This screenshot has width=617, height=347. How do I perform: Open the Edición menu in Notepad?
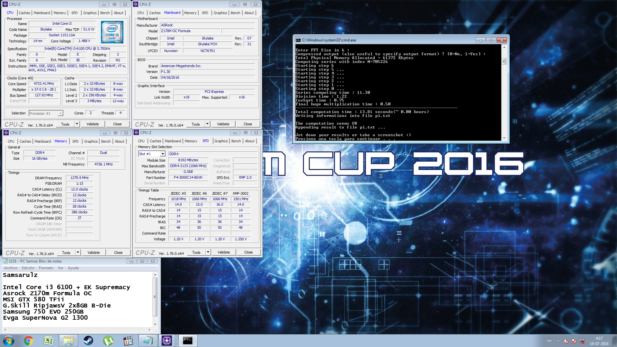coord(28,268)
